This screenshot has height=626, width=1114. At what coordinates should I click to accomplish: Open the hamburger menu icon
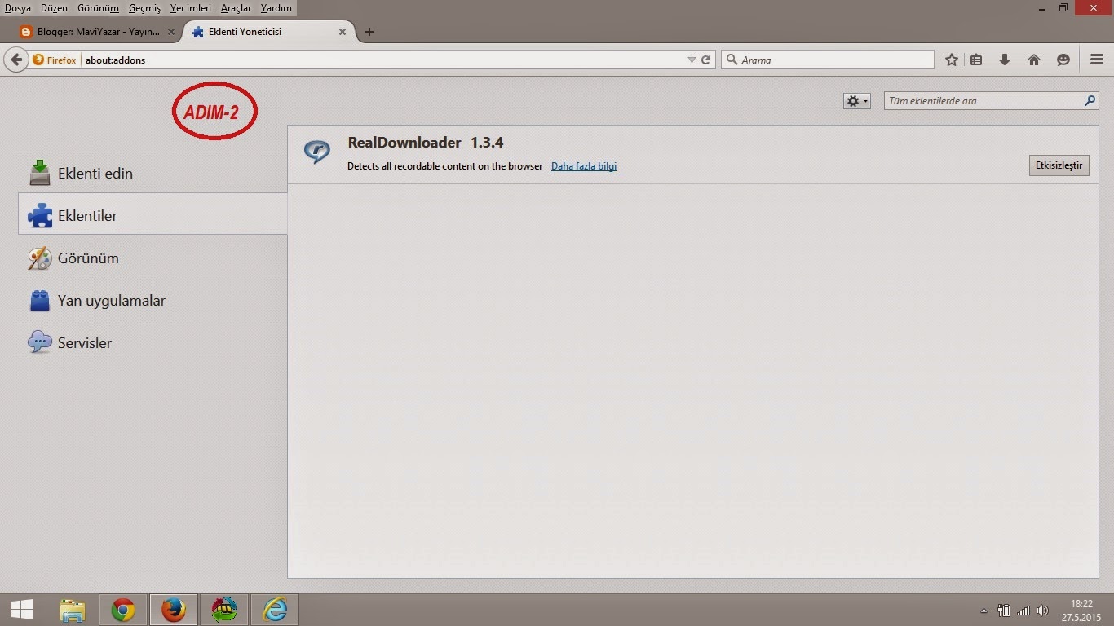pos(1097,60)
